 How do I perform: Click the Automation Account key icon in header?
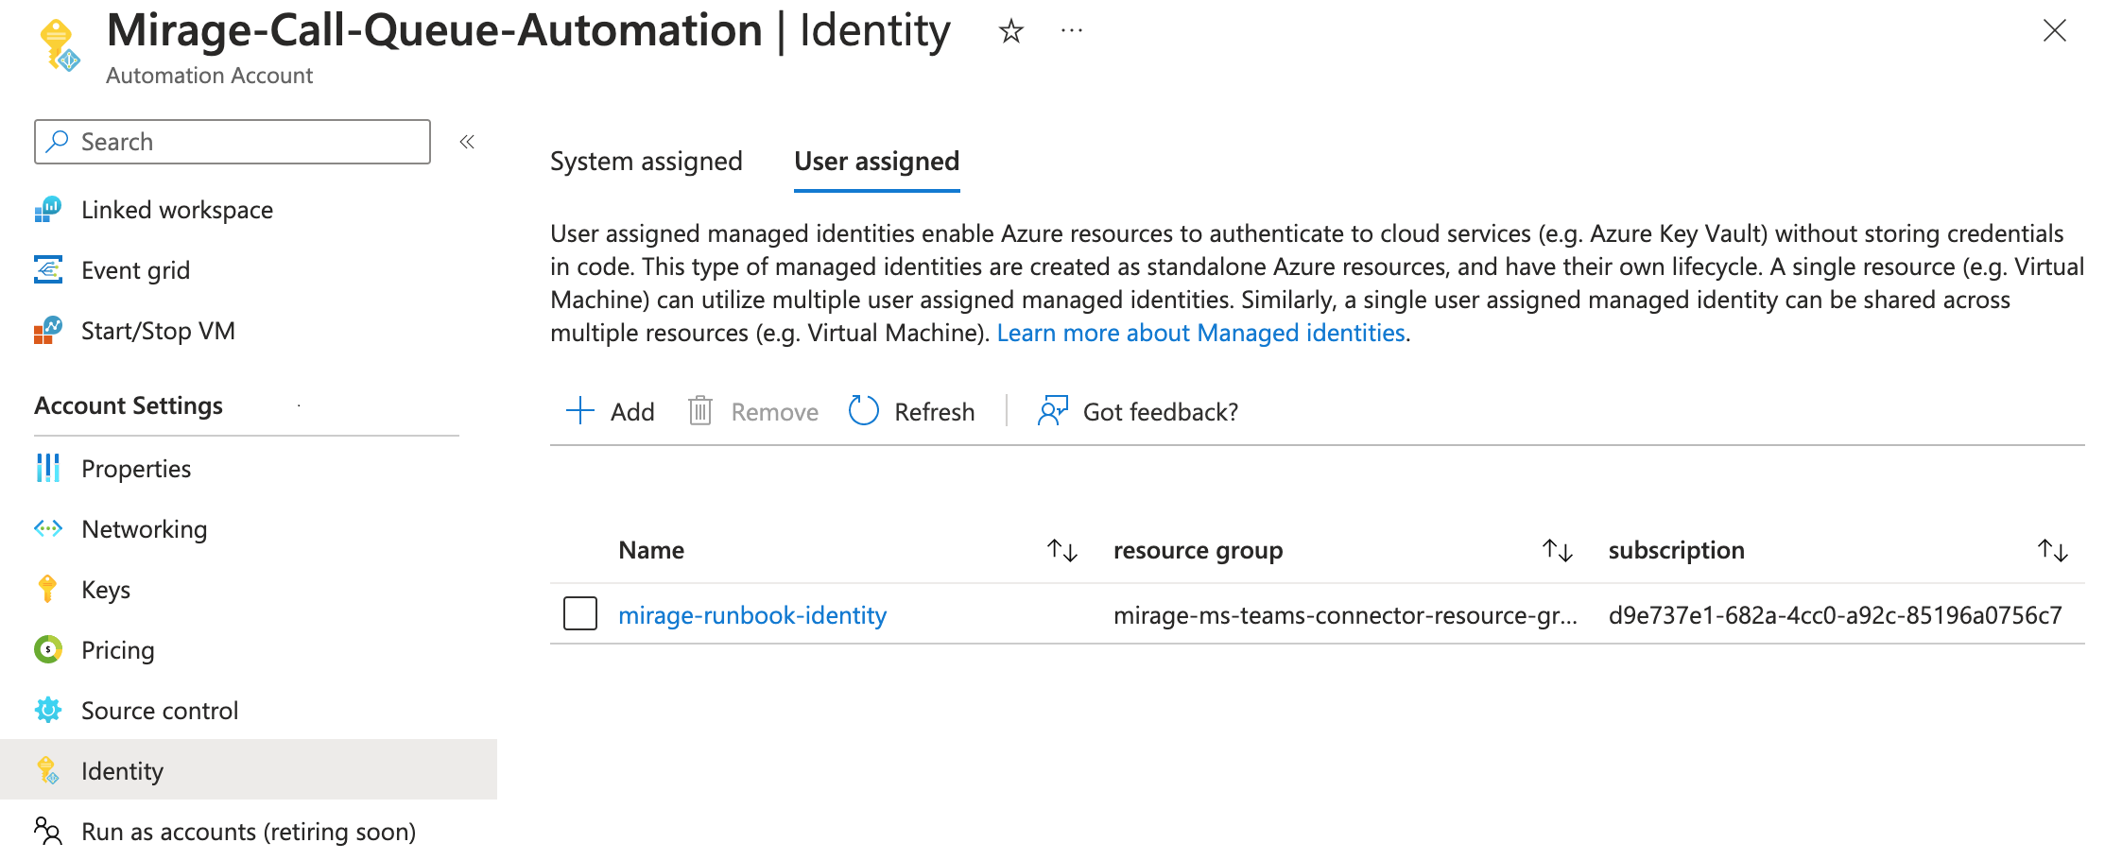(x=60, y=45)
